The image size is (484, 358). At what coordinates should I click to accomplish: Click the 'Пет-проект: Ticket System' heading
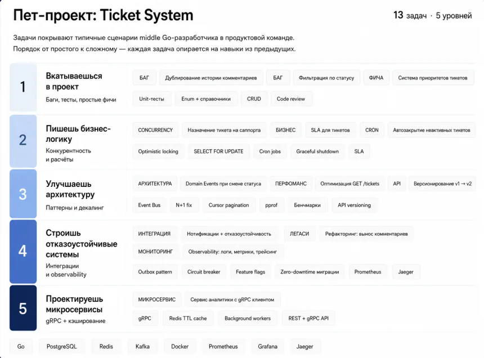[x=103, y=15]
